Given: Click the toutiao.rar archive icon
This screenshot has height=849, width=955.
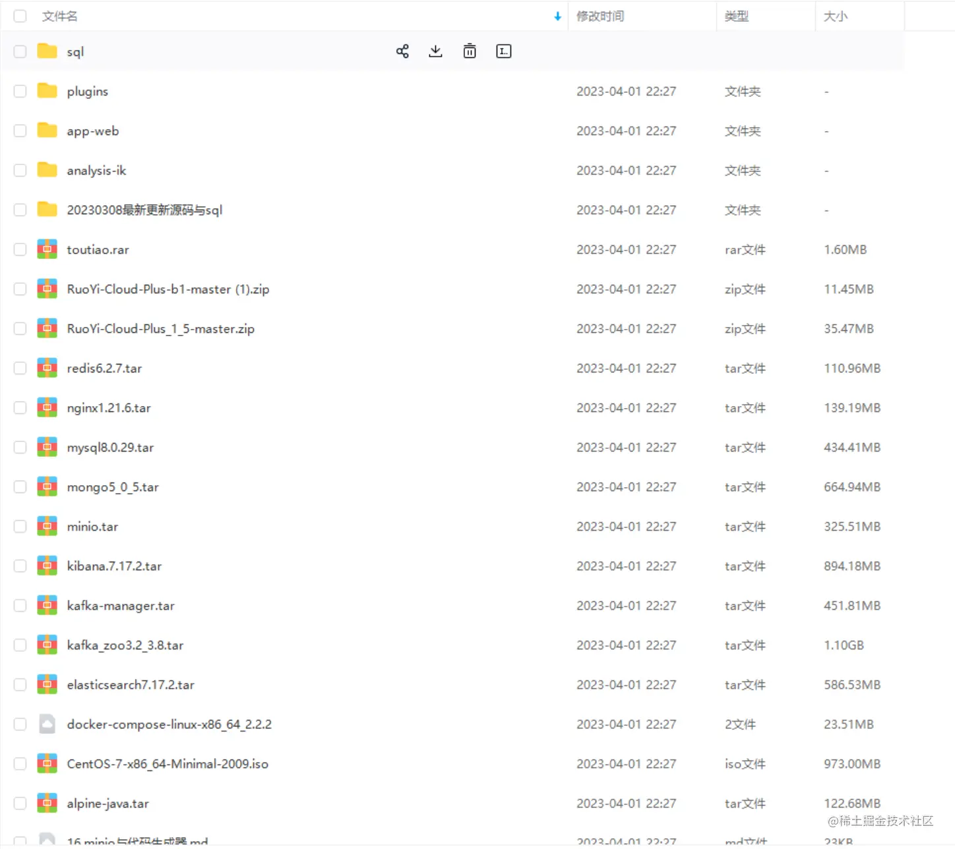Looking at the screenshot, I should (x=47, y=249).
